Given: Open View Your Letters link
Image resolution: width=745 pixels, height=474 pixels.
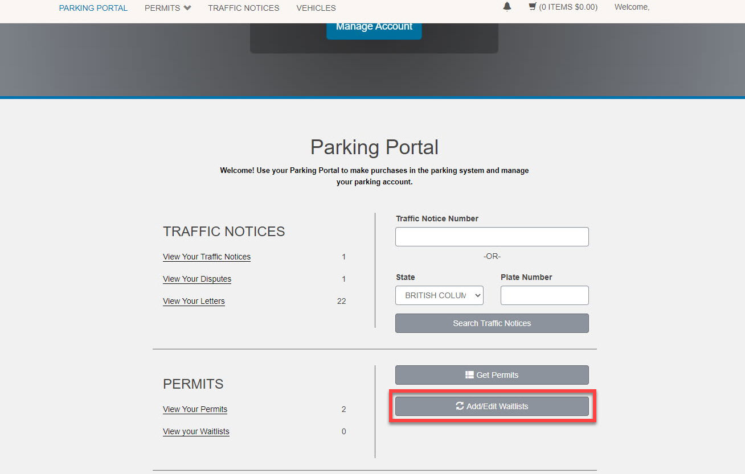Looking at the screenshot, I should 194,301.
